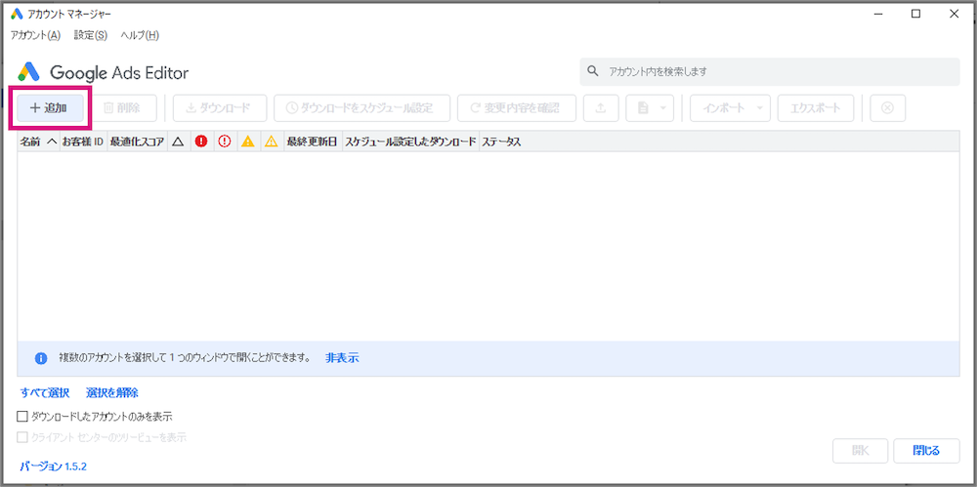
Task: Click the 追加 (add account) button
Action: pyautogui.click(x=51, y=107)
